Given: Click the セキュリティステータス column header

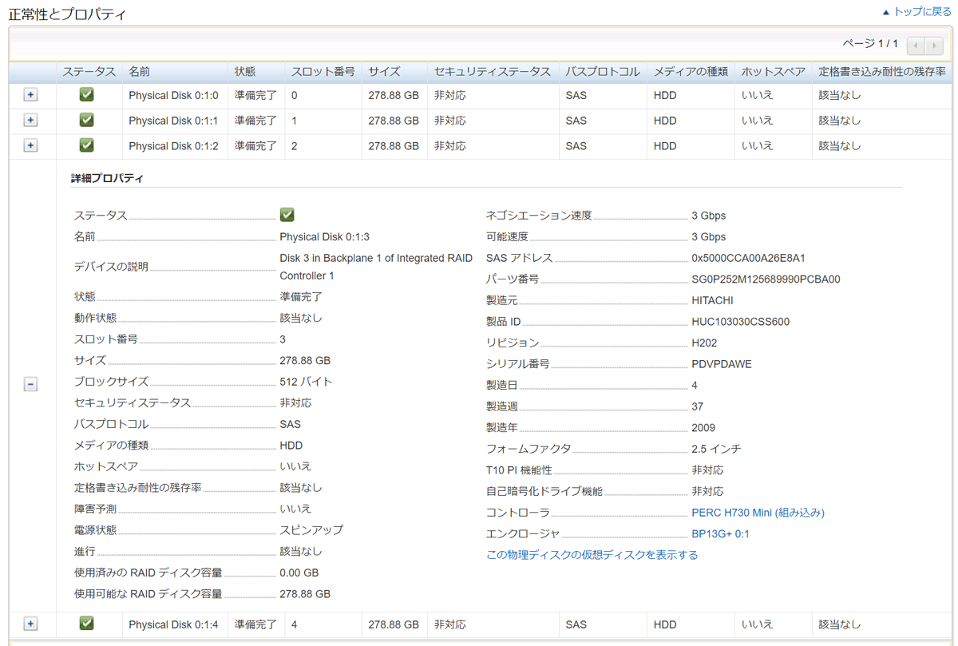Looking at the screenshot, I should 493,72.
